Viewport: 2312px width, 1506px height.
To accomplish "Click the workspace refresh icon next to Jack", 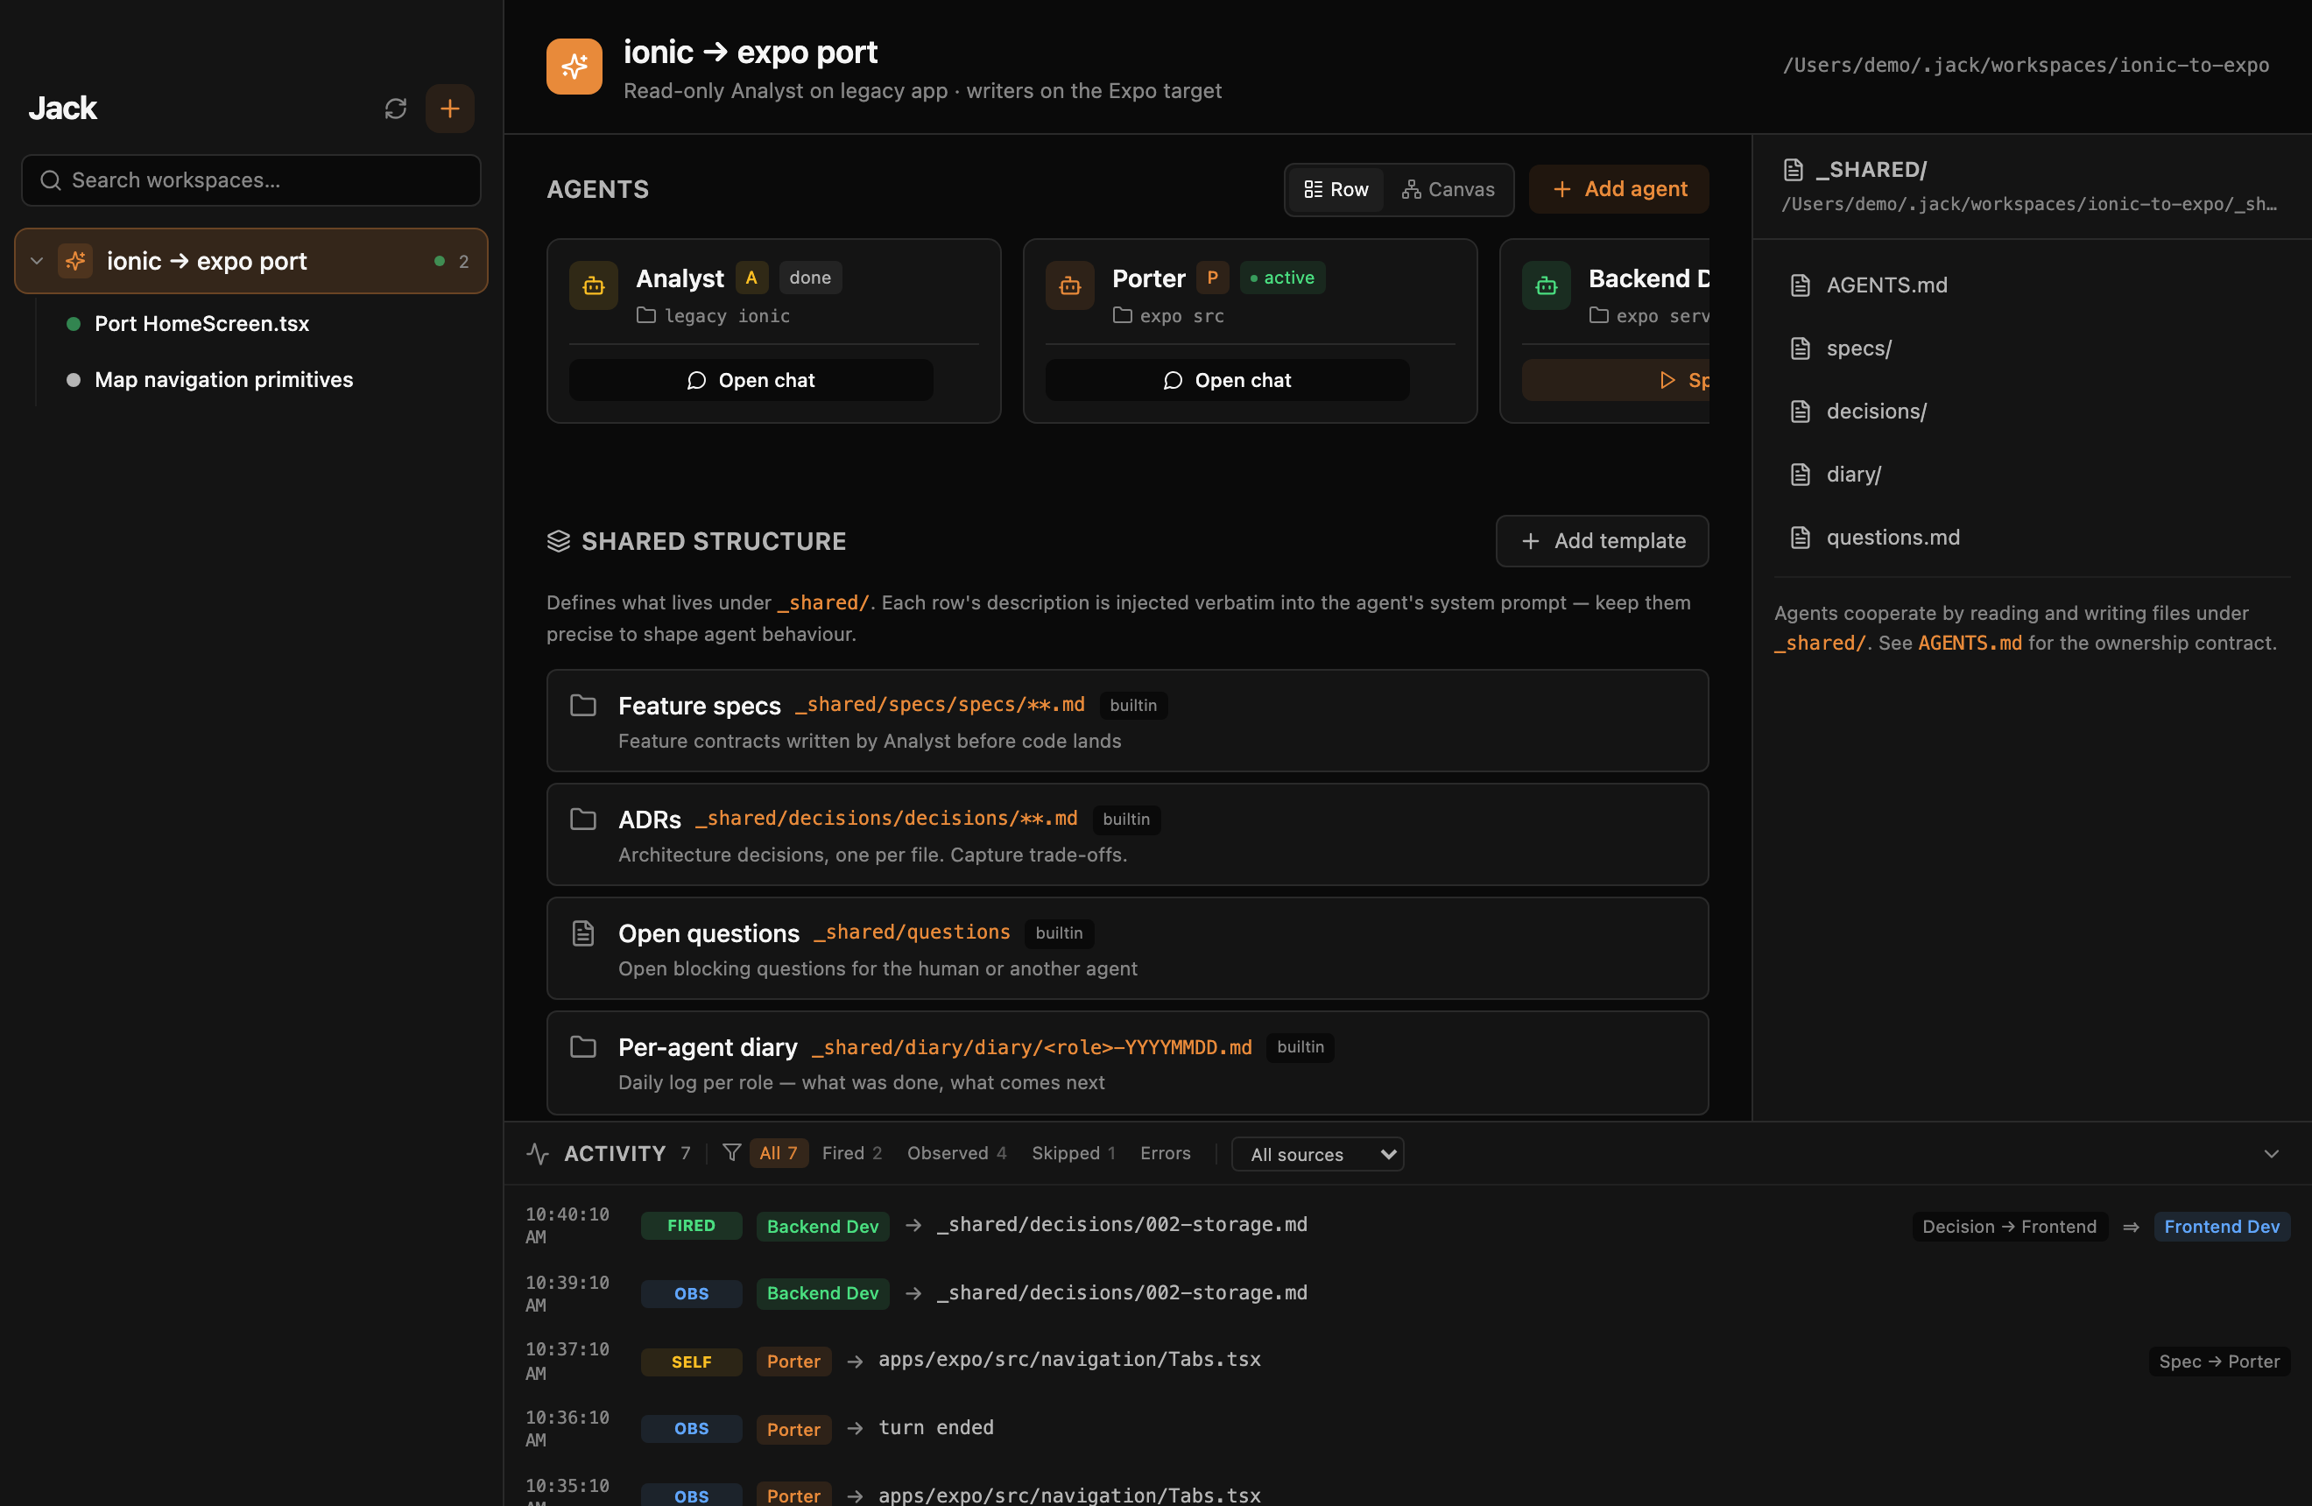I will pyautogui.click(x=395, y=108).
